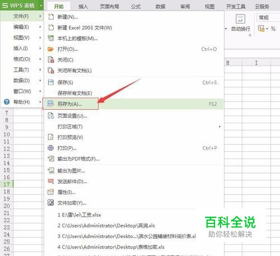Click the 自动换行 wrap text icon
Screen dimensions: 280x256
pyautogui.click(x=240, y=18)
